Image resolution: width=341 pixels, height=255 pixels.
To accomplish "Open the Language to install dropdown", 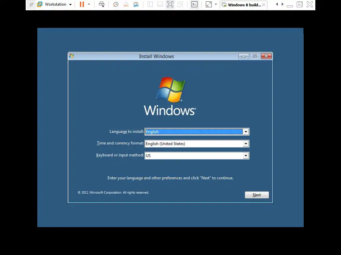I will click(246, 131).
